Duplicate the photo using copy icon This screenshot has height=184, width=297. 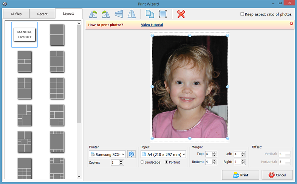pos(150,14)
